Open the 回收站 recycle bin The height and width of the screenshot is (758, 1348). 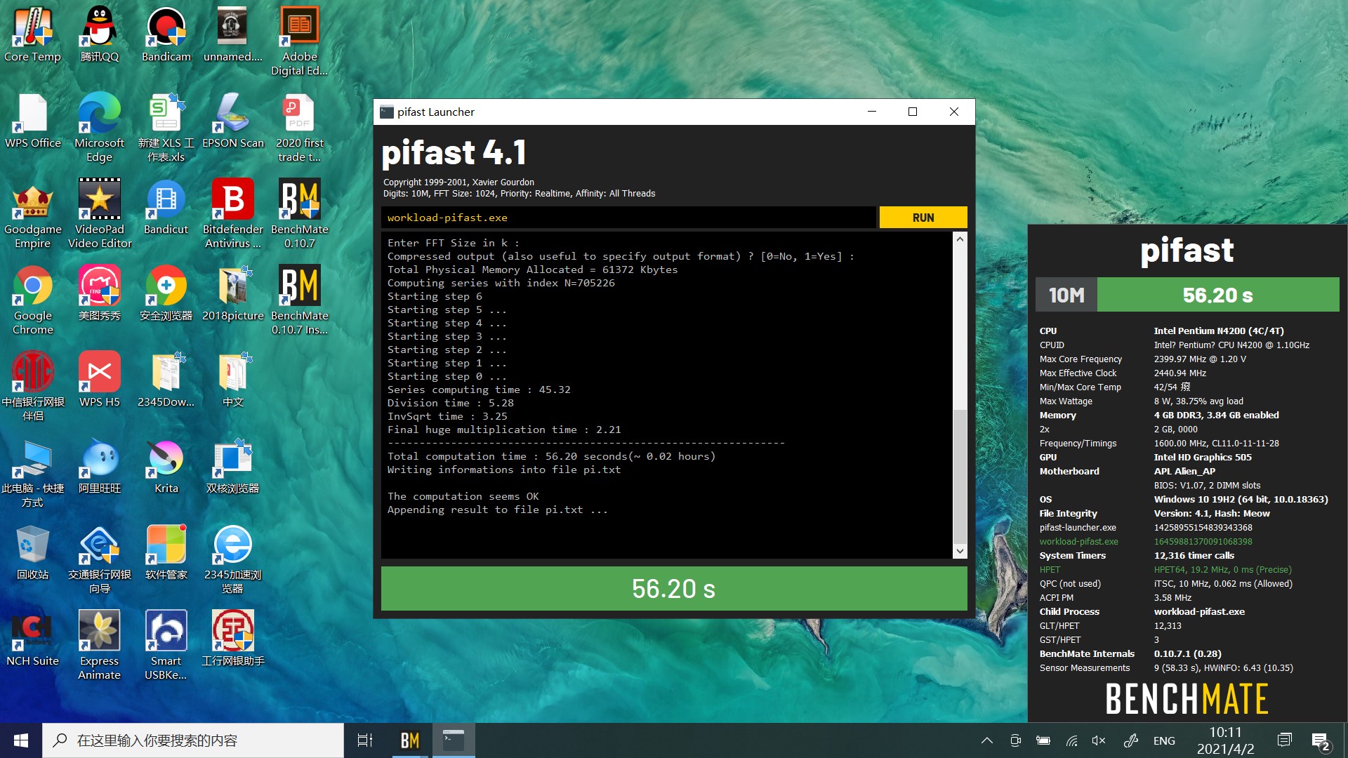[x=32, y=552]
